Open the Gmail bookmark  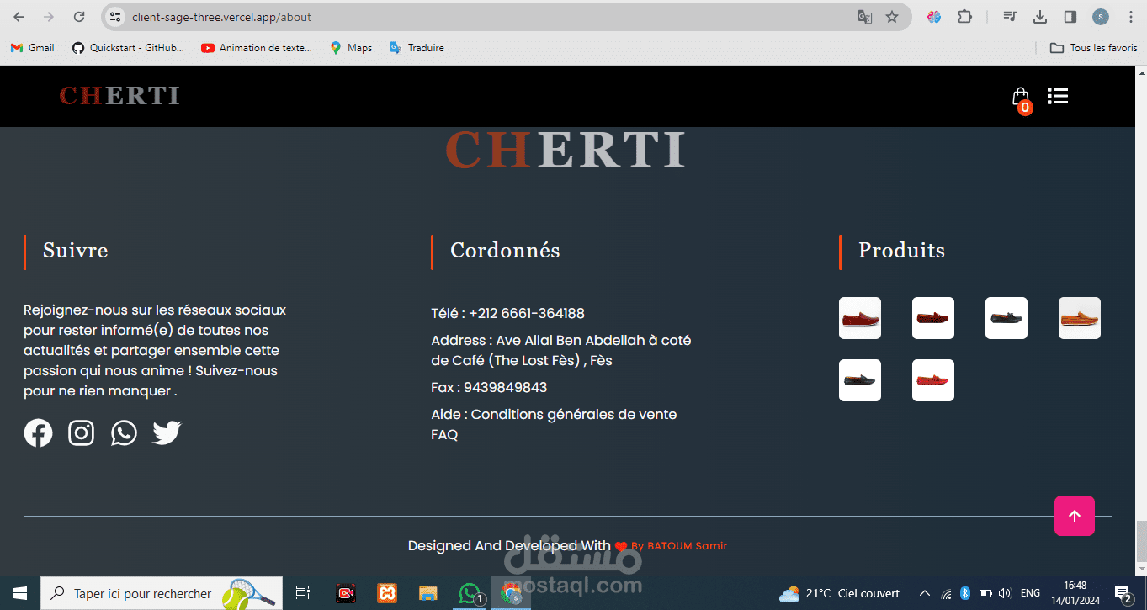pyautogui.click(x=33, y=48)
